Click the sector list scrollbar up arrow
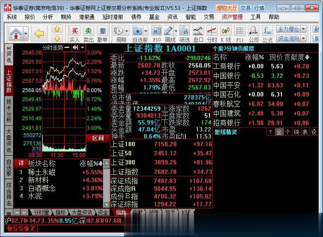 (x=106, y=163)
